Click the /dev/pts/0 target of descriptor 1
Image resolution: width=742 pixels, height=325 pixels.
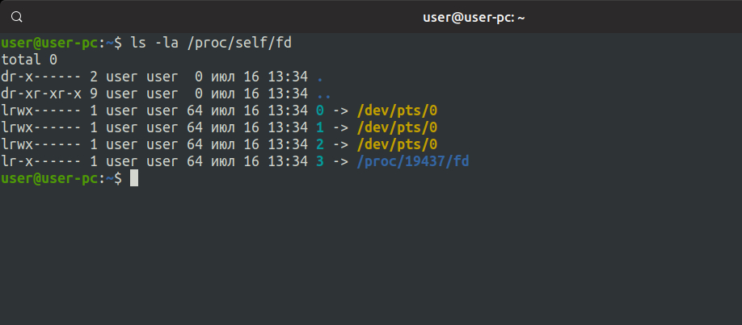tap(397, 127)
